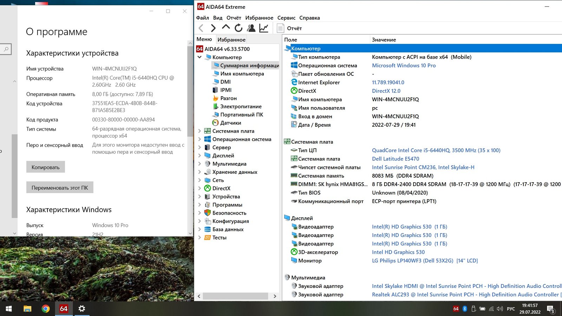The width and height of the screenshot is (562, 316).
Task: Switch to the Меню tab in sidebar
Action: [x=204, y=39]
